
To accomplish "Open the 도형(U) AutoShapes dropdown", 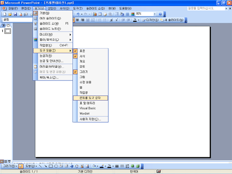I will [x=31, y=166].
